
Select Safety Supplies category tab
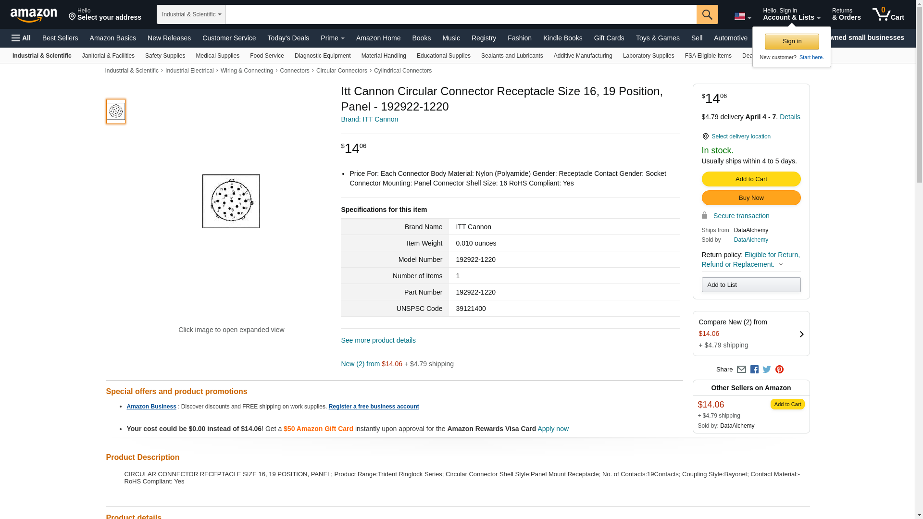[165, 56]
